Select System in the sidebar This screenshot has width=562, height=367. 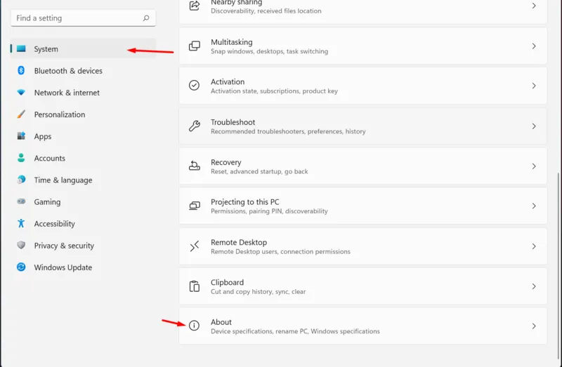pos(83,48)
